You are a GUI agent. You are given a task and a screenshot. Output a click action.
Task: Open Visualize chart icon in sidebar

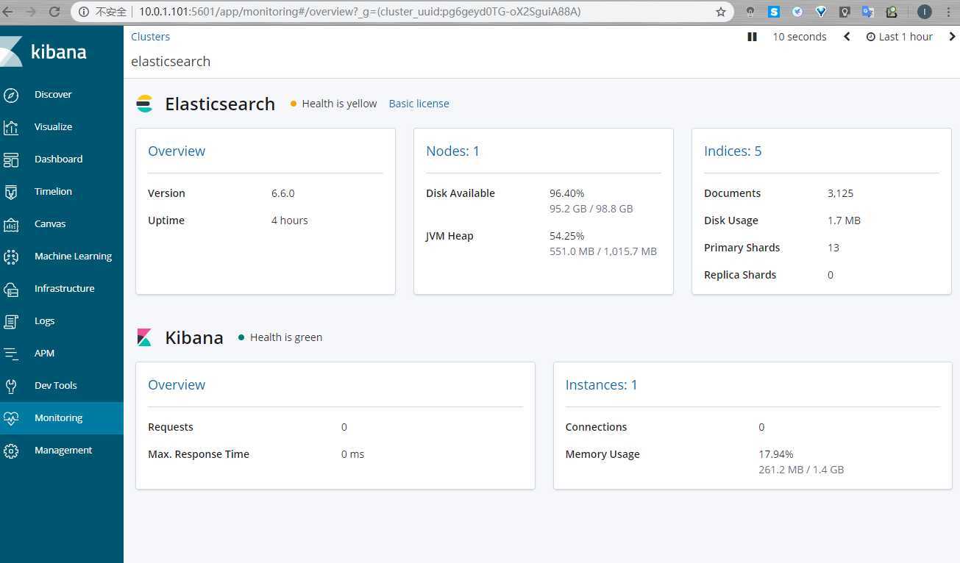[x=11, y=127]
